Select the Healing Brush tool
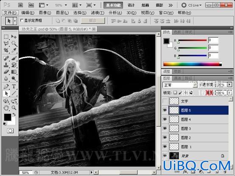Image resolution: width=235 pixels, height=176 pixels. [6, 58]
